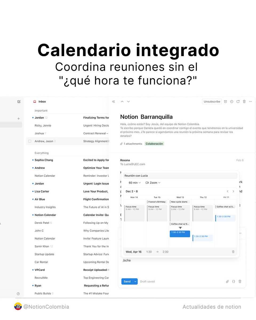The width and height of the screenshot is (256, 320).
Task: Snooze the email with the clock icon
Action: point(231,101)
